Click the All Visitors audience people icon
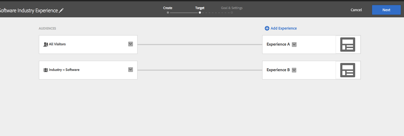 [x=46, y=44]
